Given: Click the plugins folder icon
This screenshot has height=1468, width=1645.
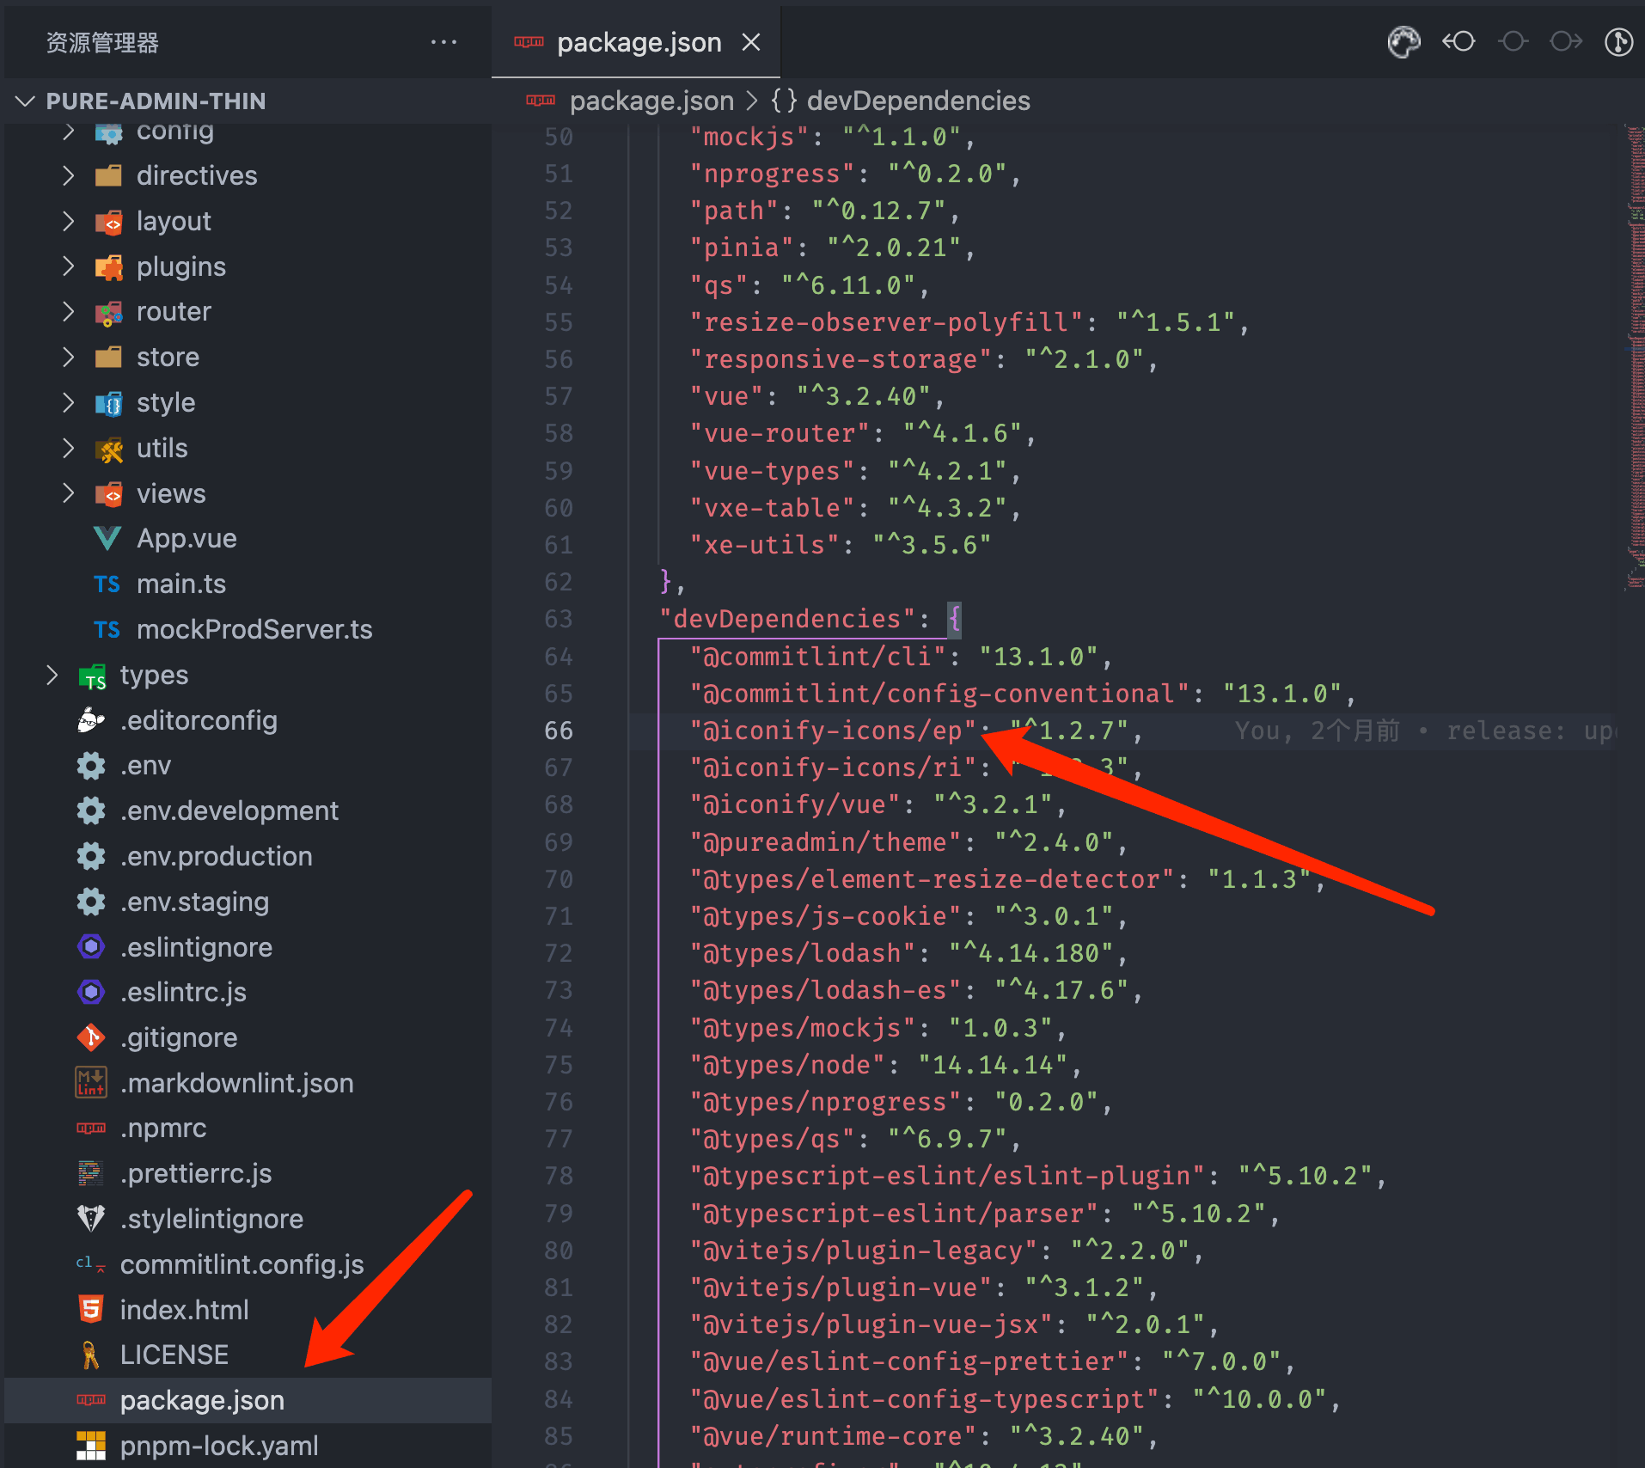Looking at the screenshot, I should pos(108,267).
